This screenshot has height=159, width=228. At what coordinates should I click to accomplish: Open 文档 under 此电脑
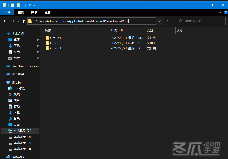[17, 107]
